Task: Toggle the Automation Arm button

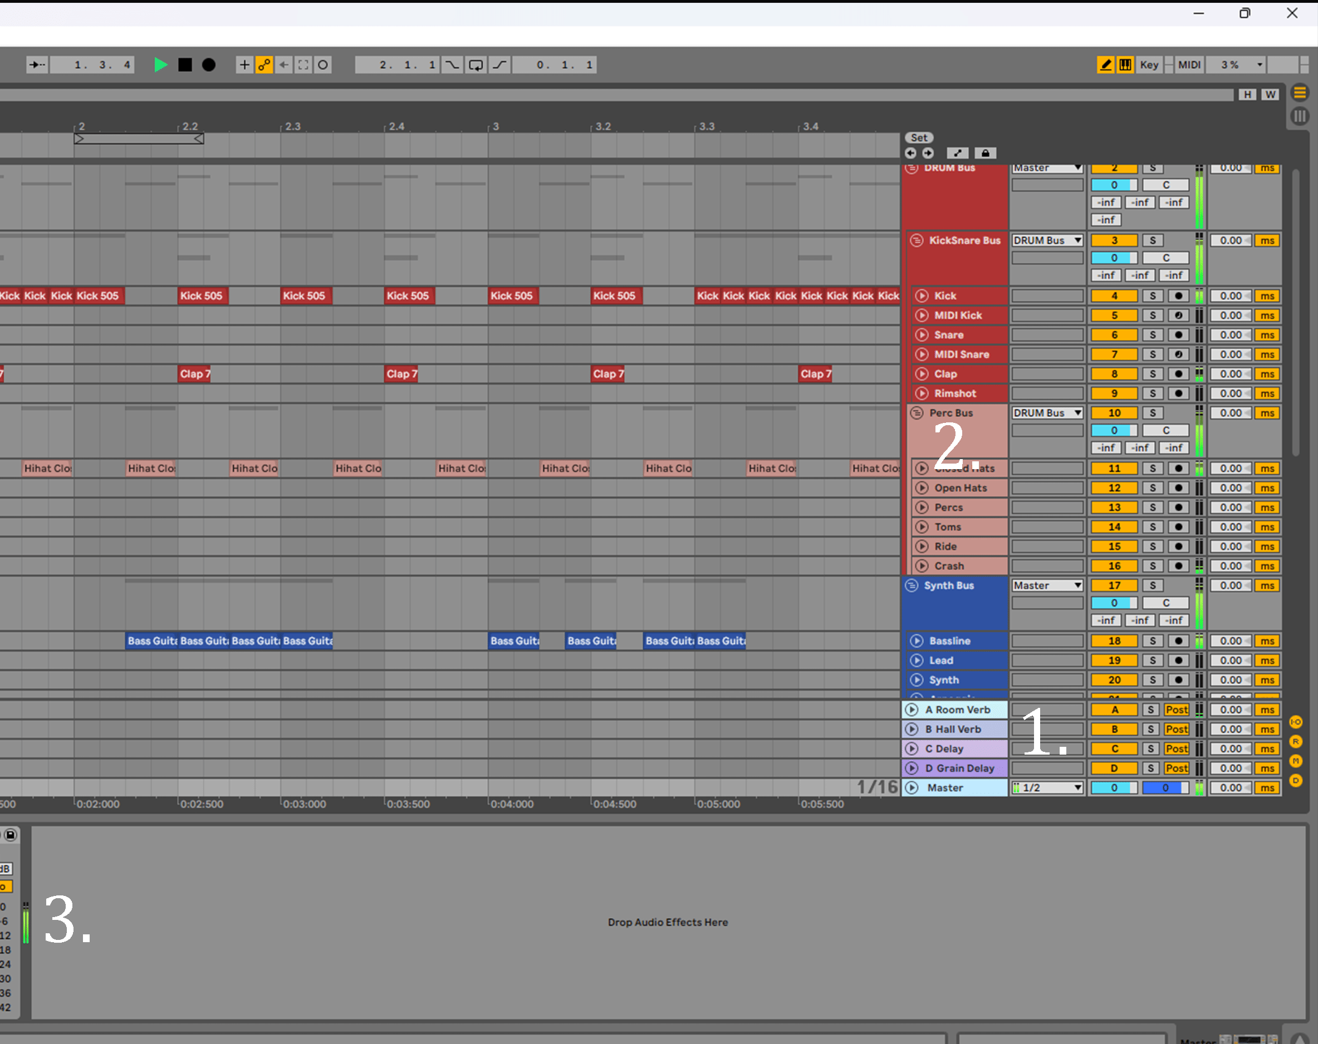Action: pos(264,65)
